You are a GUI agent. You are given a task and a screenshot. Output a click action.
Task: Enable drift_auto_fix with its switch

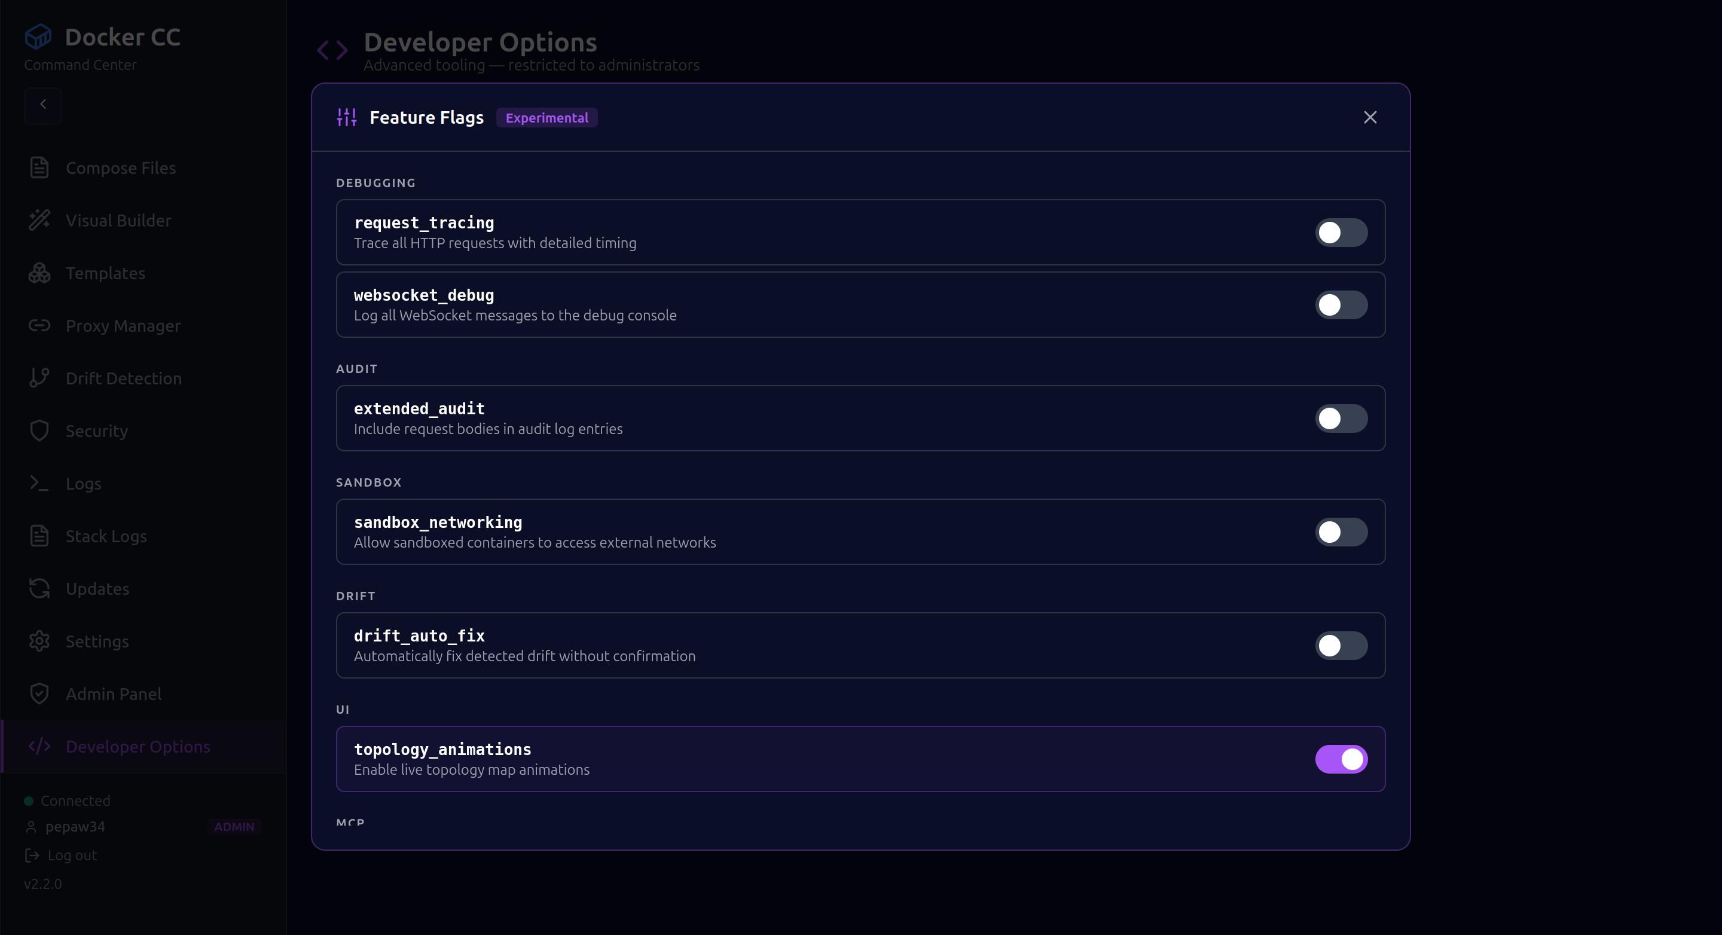click(x=1341, y=645)
